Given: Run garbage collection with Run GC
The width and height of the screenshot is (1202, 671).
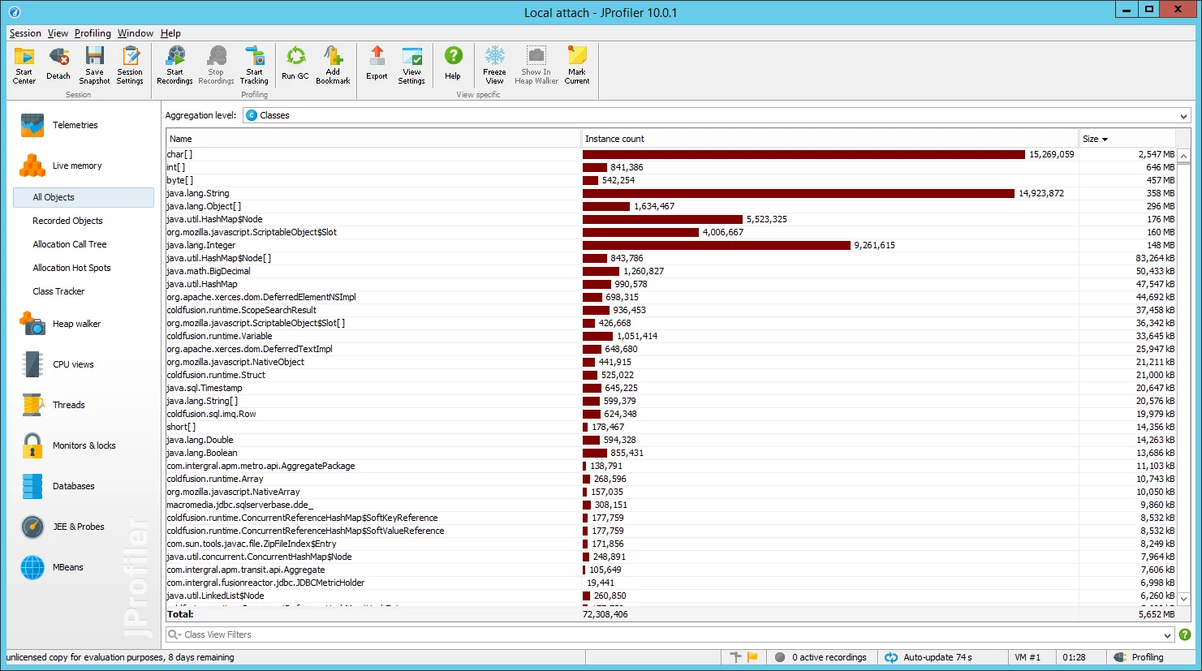Looking at the screenshot, I should pyautogui.click(x=295, y=65).
